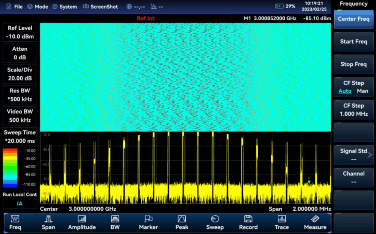Expand the Signal Std submenu arrow

tap(369, 154)
